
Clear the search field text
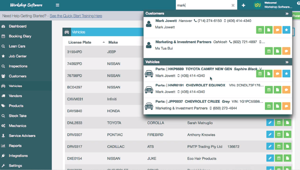[233, 5]
